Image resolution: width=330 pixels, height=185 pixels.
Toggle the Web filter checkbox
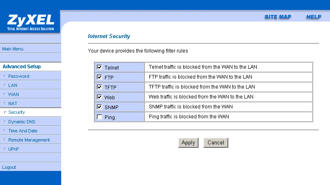99,97
